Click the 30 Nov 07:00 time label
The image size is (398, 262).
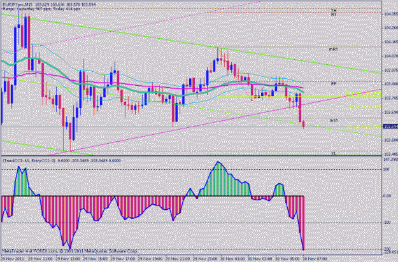pyautogui.click(x=315, y=259)
